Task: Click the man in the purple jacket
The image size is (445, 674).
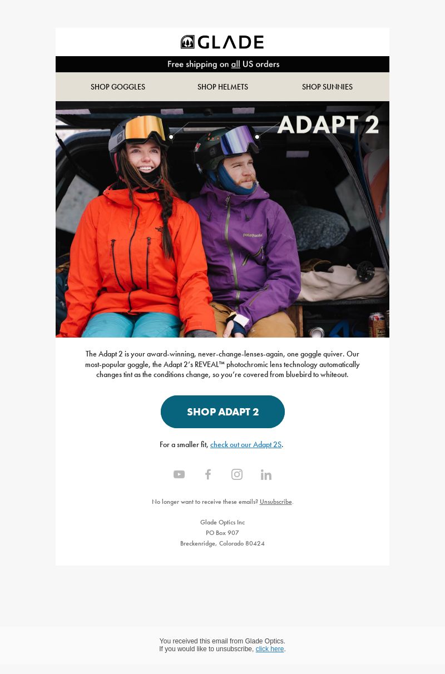Action: pos(245,234)
